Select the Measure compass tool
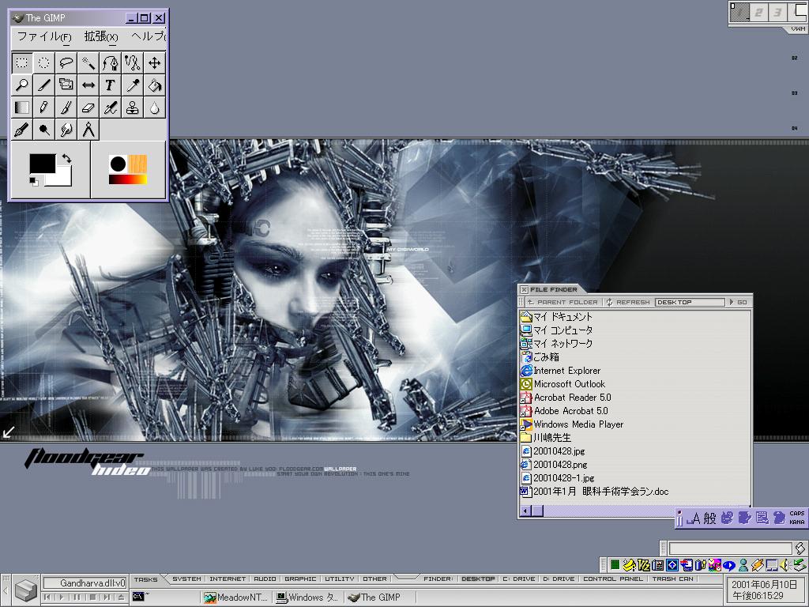Viewport: 809px width, 607px height. tap(88, 130)
